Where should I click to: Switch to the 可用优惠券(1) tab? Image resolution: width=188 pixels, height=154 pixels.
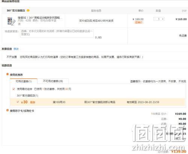pyautogui.click(x=24, y=81)
